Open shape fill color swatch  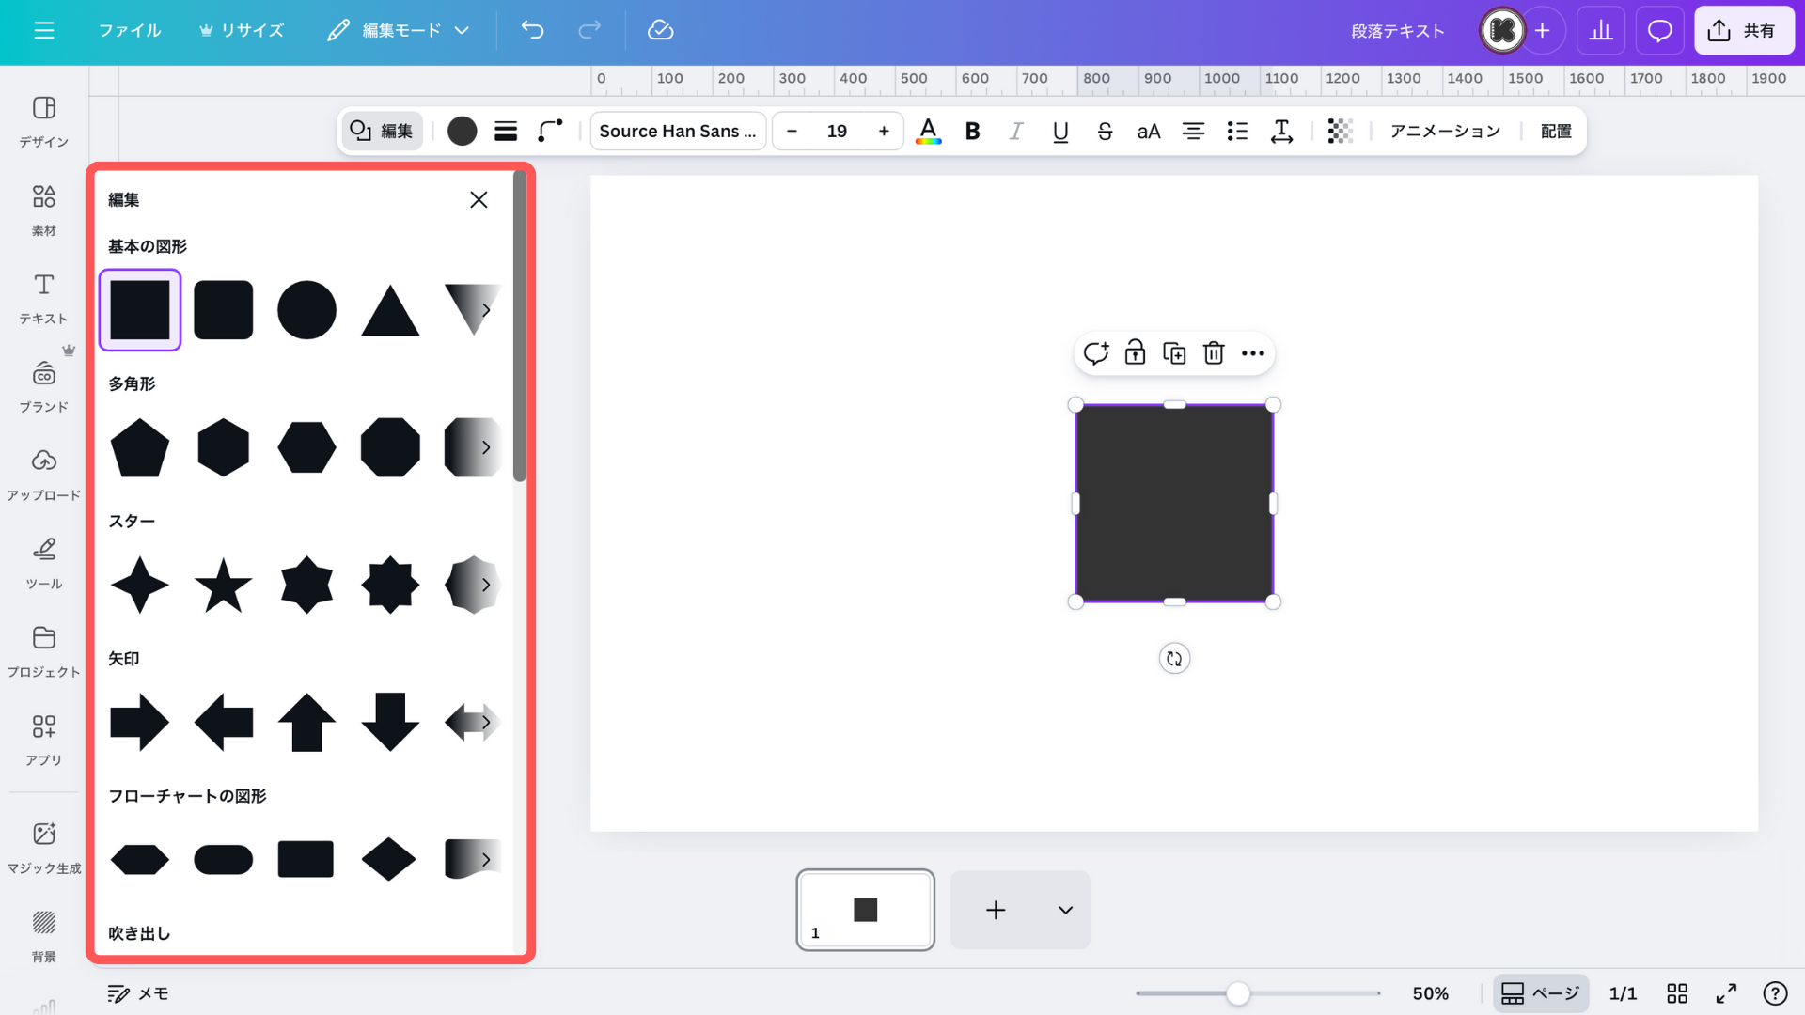coord(462,132)
